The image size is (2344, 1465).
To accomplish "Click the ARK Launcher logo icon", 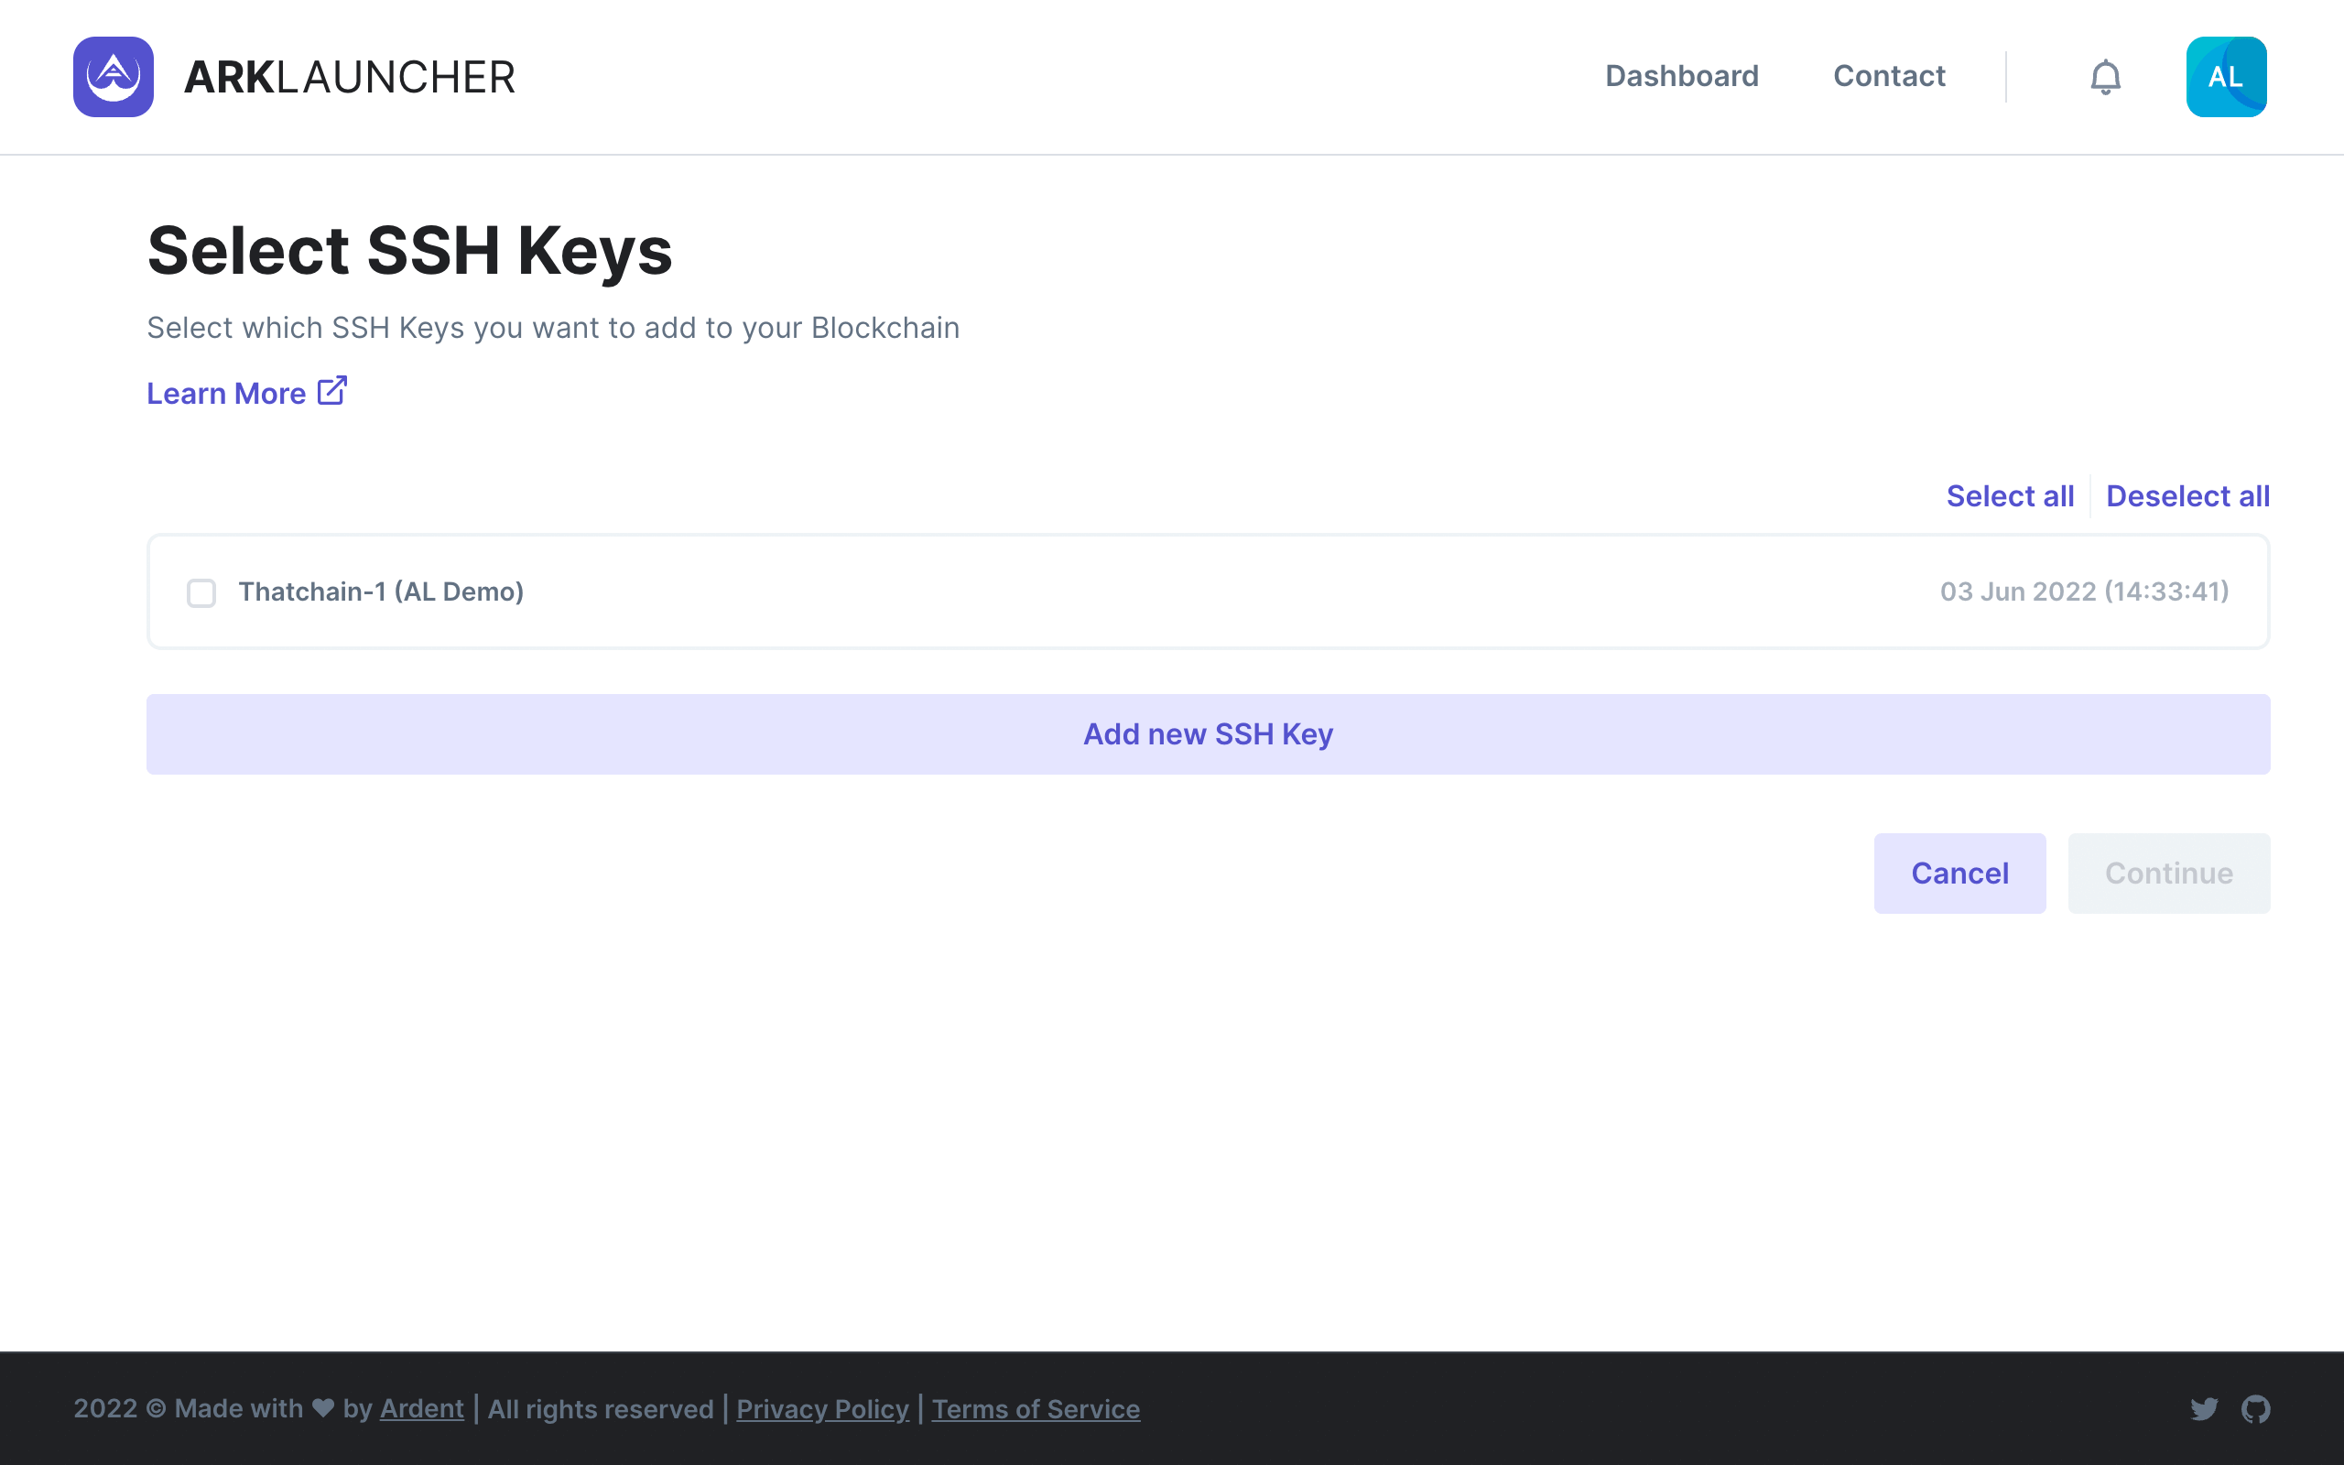I will [x=114, y=77].
